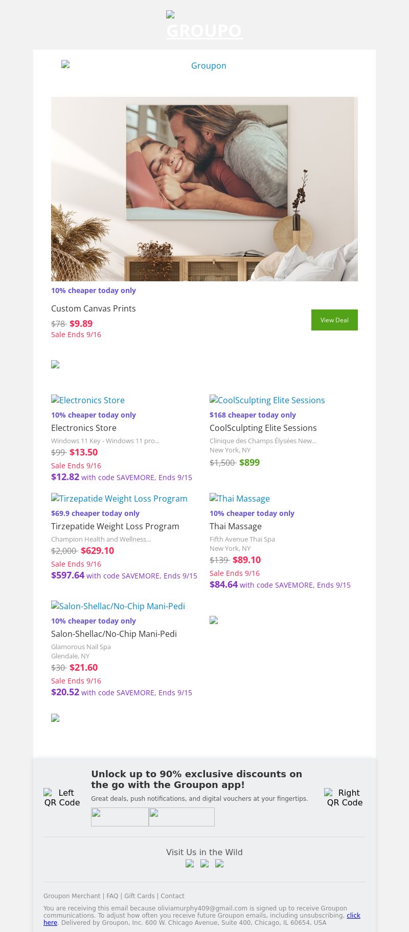Viewport: 409px width, 932px height.
Task: Open the Left QR Code image
Action: point(62,797)
